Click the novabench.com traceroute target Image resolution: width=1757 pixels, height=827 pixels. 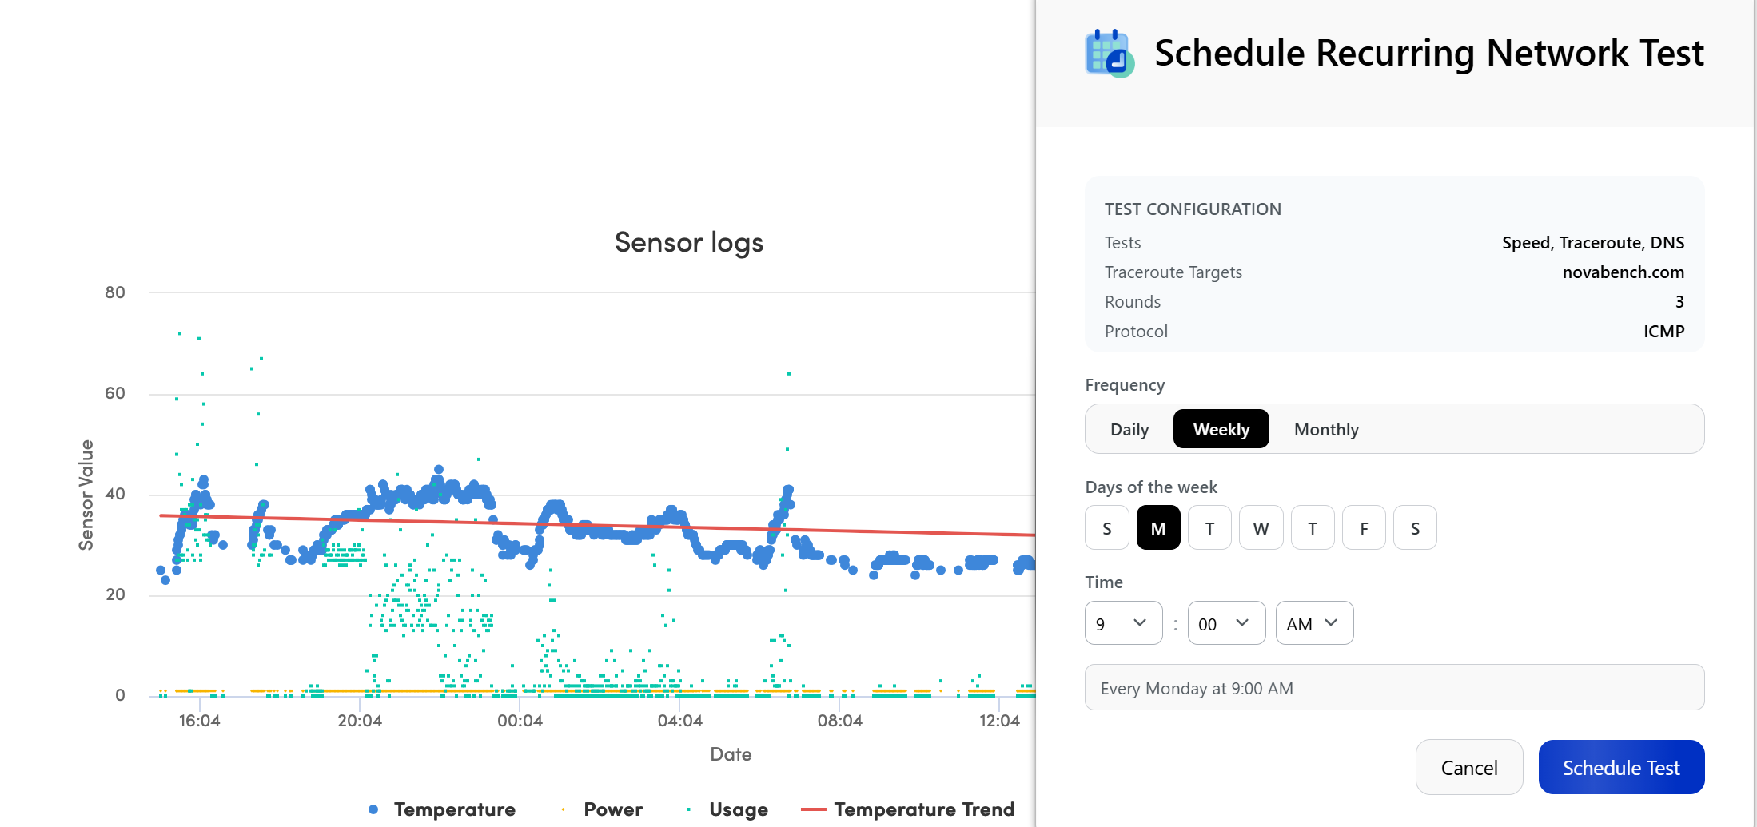1623,272
